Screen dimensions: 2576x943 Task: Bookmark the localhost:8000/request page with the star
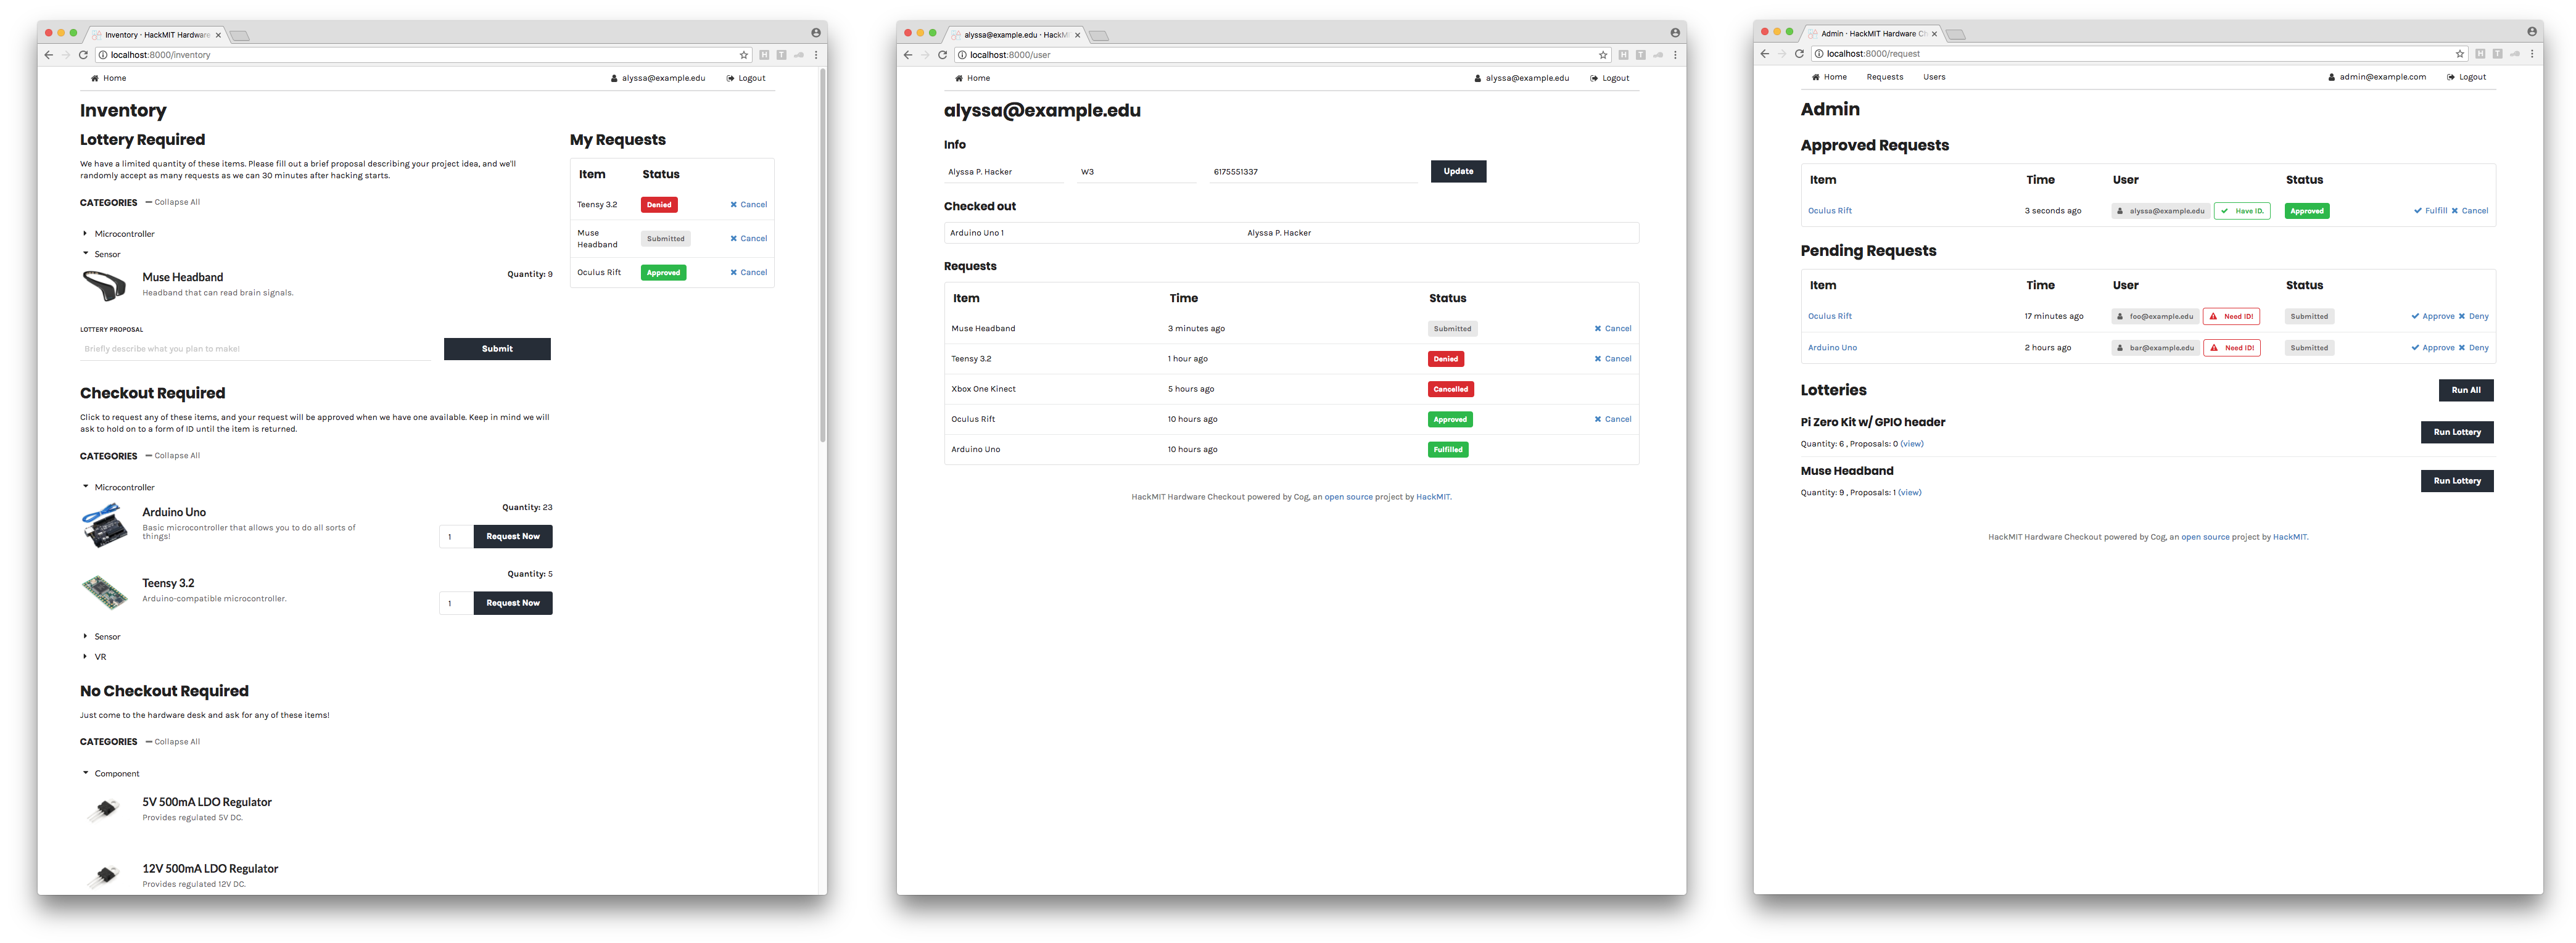[2460, 54]
